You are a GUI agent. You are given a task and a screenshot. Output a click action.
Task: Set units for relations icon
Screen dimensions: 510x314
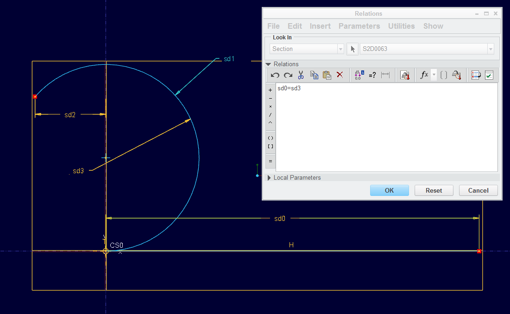pyautogui.click(x=405, y=75)
